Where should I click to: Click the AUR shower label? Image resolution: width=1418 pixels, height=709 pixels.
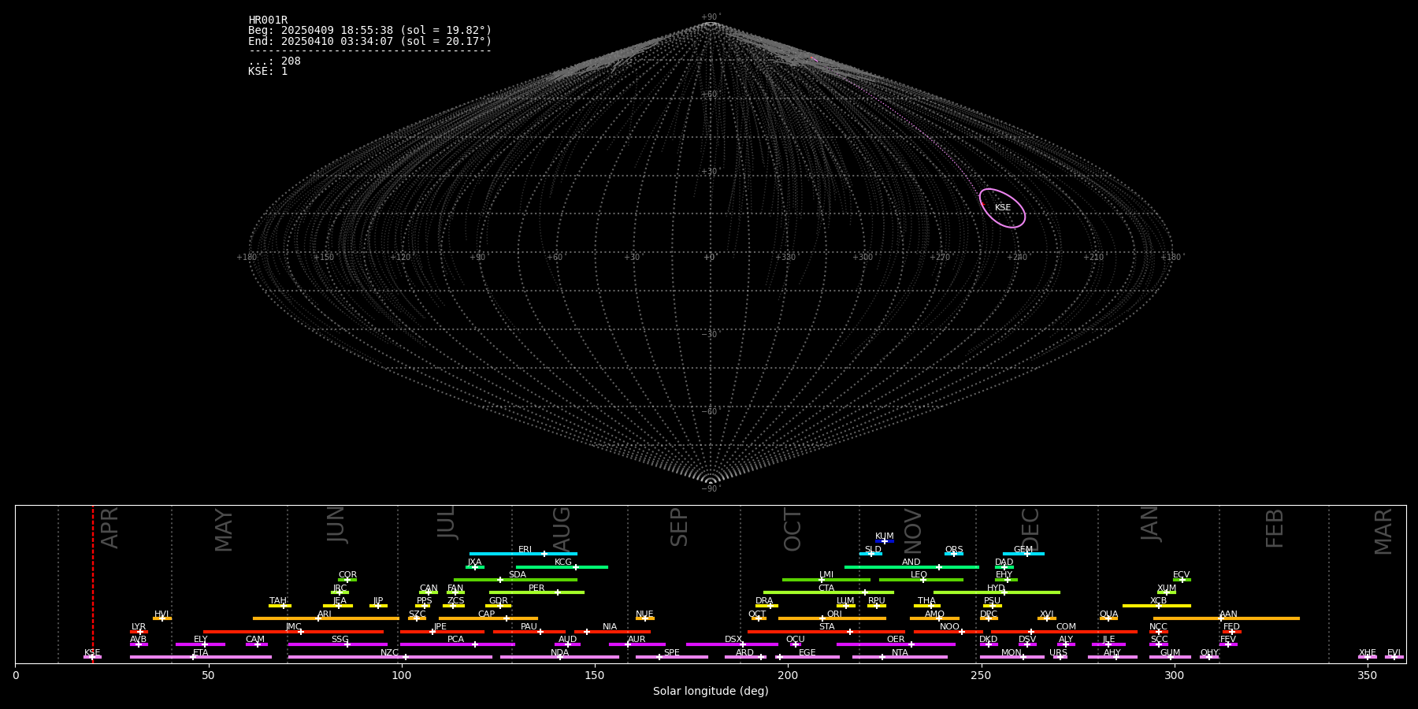point(637,639)
